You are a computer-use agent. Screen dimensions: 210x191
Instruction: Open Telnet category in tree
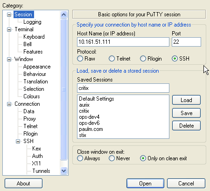coord(30,126)
